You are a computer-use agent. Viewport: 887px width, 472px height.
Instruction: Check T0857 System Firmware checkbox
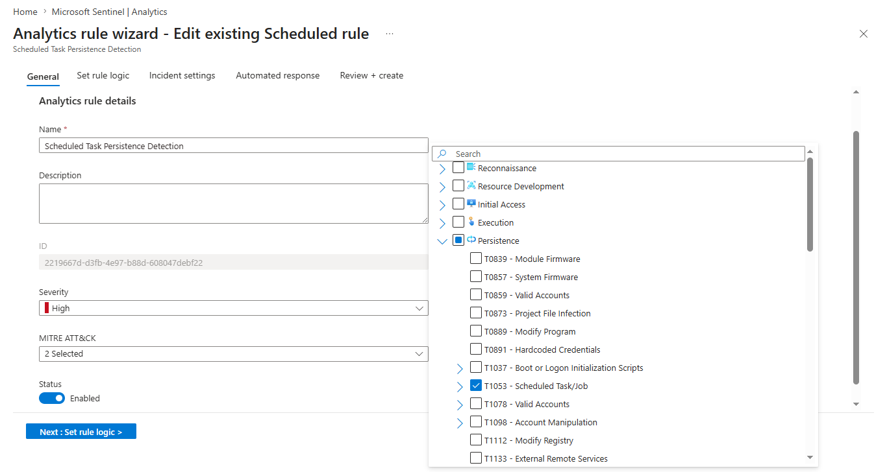(476, 277)
